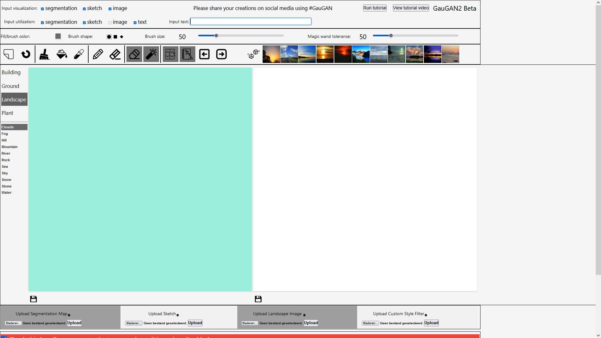Disable Input utilization text checkbox
The height and width of the screenshot is (338, 601).
tap(135, 23)
